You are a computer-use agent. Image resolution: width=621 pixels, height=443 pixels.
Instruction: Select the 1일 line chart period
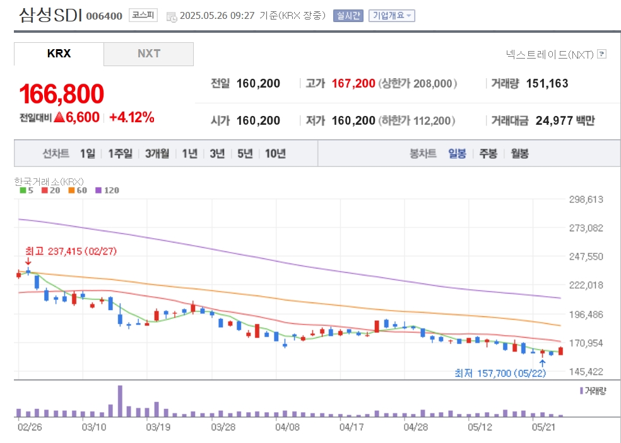[88, 154]
